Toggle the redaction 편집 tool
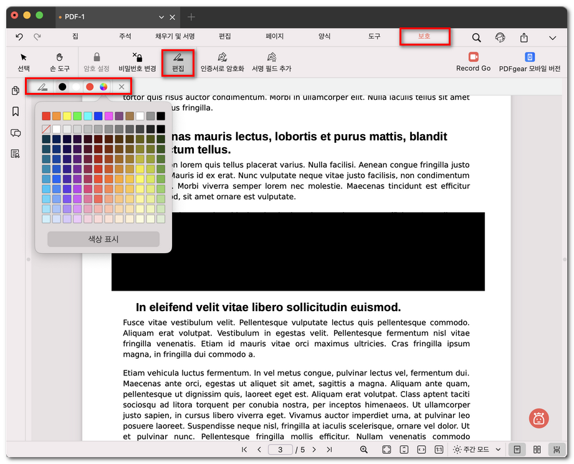The width and height of the screenshot is (574, 464). click(178, 62)
